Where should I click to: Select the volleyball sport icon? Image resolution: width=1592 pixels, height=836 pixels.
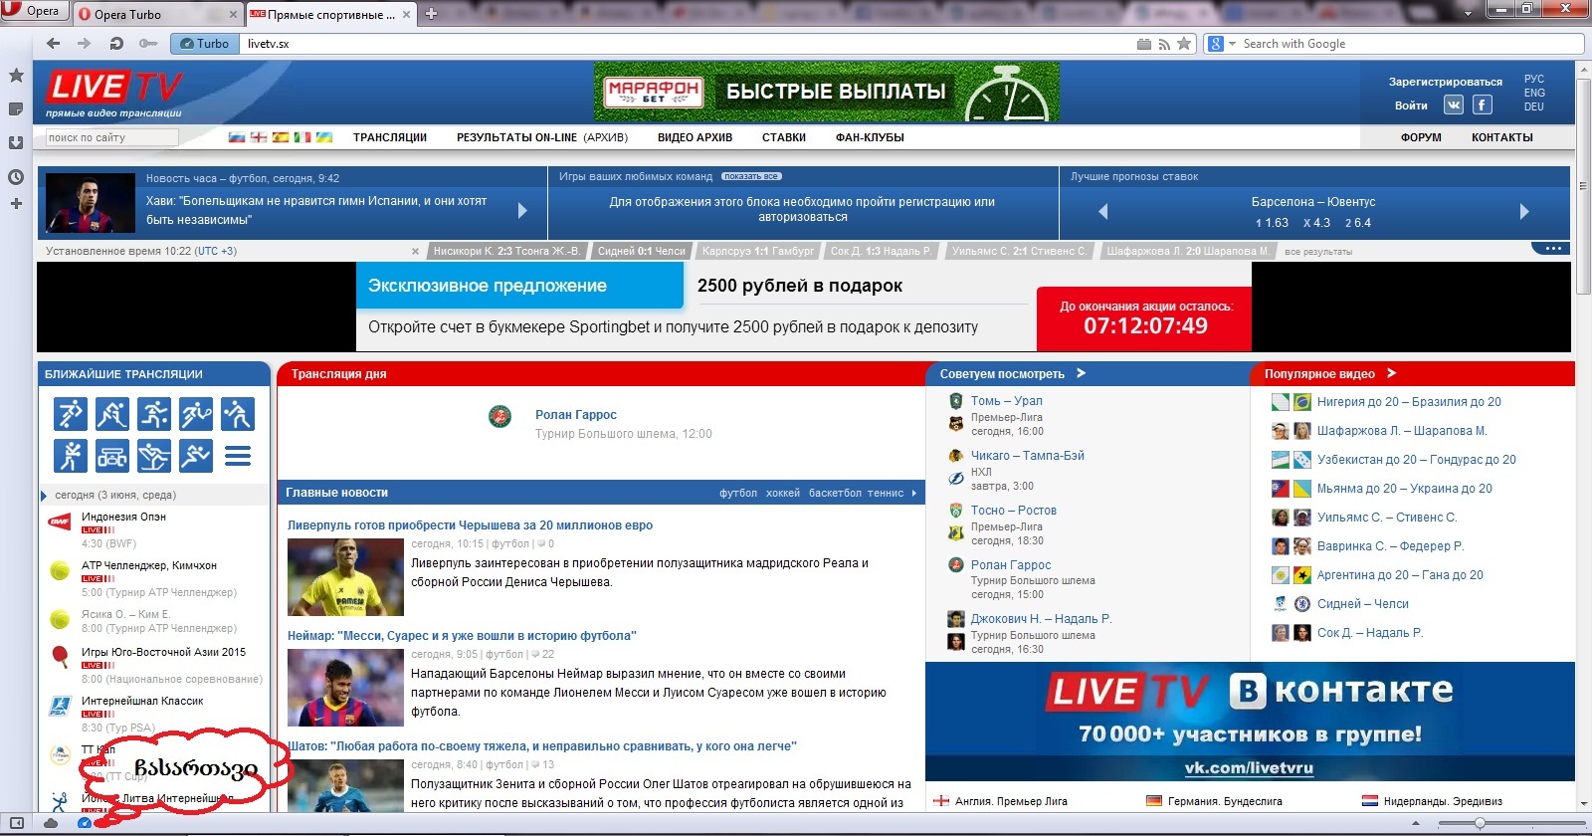[x=238, y=414]
